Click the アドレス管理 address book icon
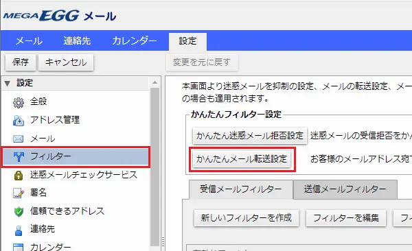The width and height of the screenshot is (412, 251). [19, 121]
